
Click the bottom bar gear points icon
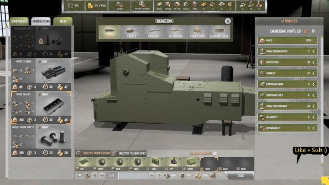click(182, 175)
